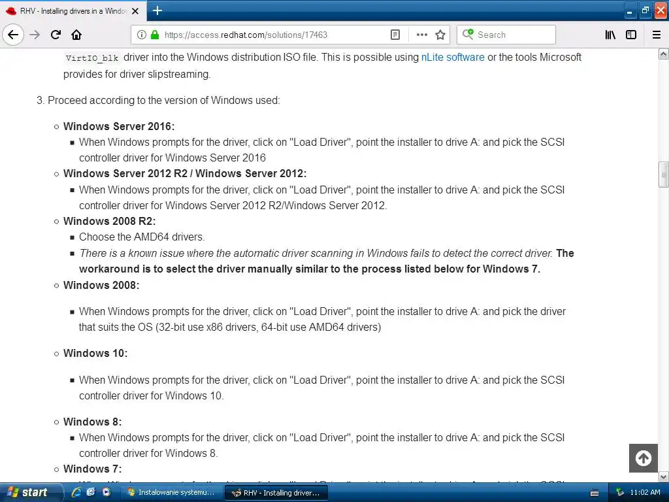
Task: Click the Windows Server 2016 heading
Action: tap(119, 126)
